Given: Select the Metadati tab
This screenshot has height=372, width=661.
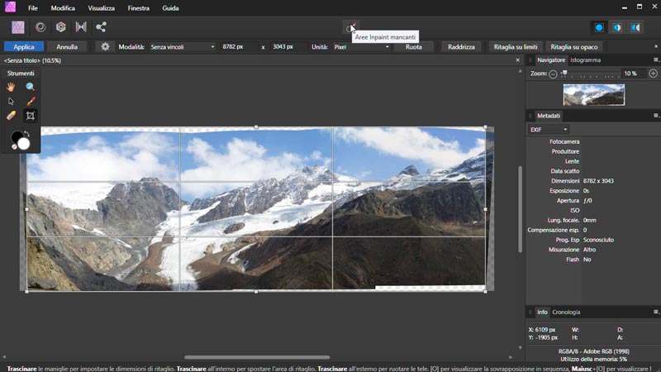Looking at the screenshot, I should pyautogui.click(x=549, y=116).
